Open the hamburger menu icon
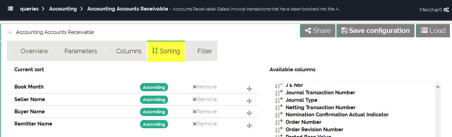This screenshot has height=137, width=452. coord(11,9)
